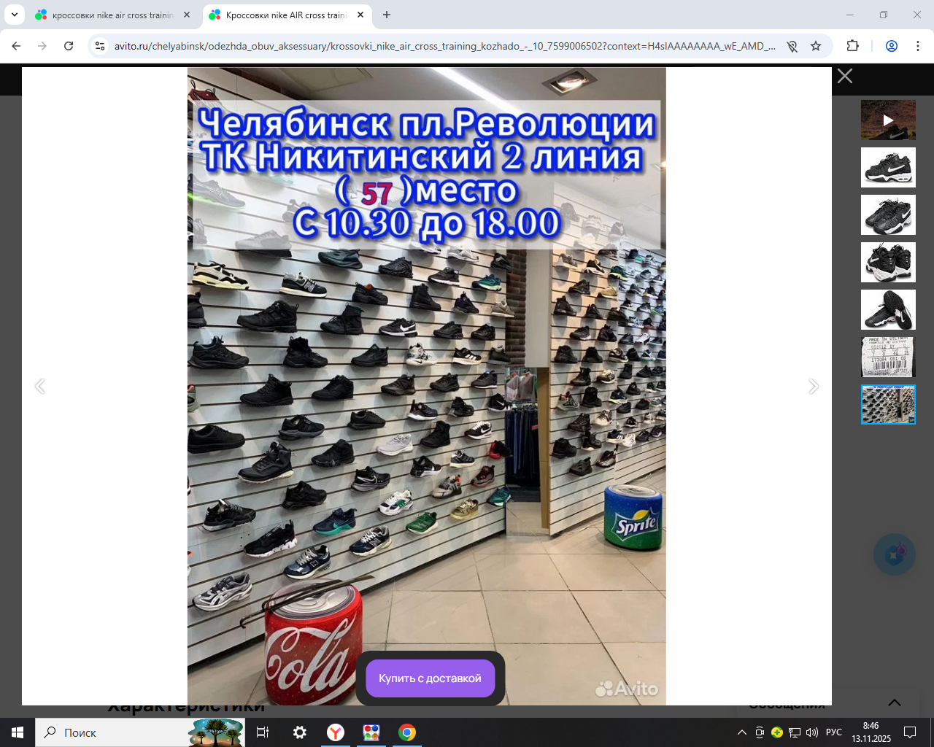Viewport: 934px width, 747px height.
Task: Change the РУС input language
Action: (834, 732)
